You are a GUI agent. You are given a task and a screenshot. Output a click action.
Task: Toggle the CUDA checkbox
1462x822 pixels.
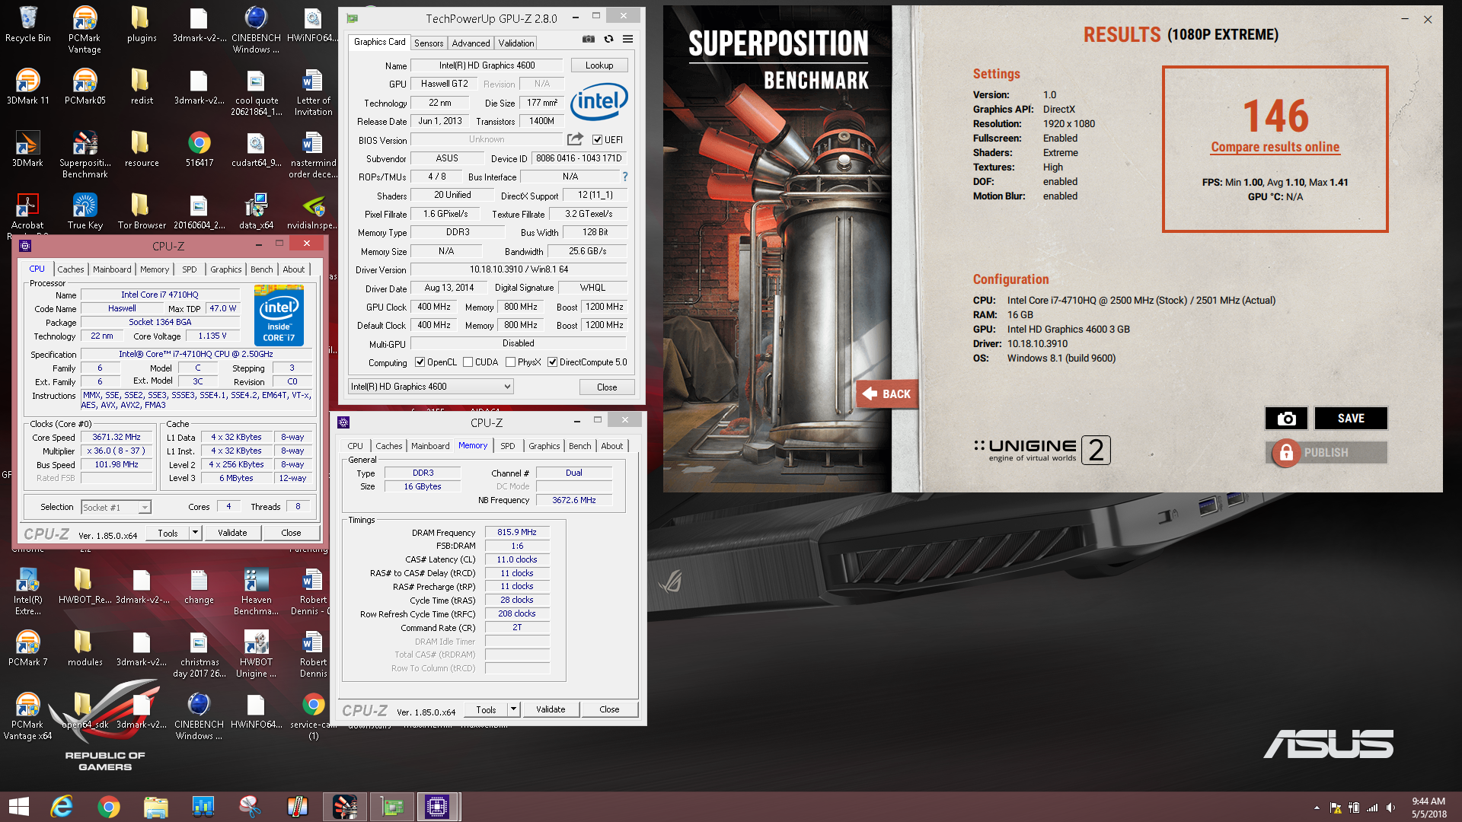[x=468, y=362]
